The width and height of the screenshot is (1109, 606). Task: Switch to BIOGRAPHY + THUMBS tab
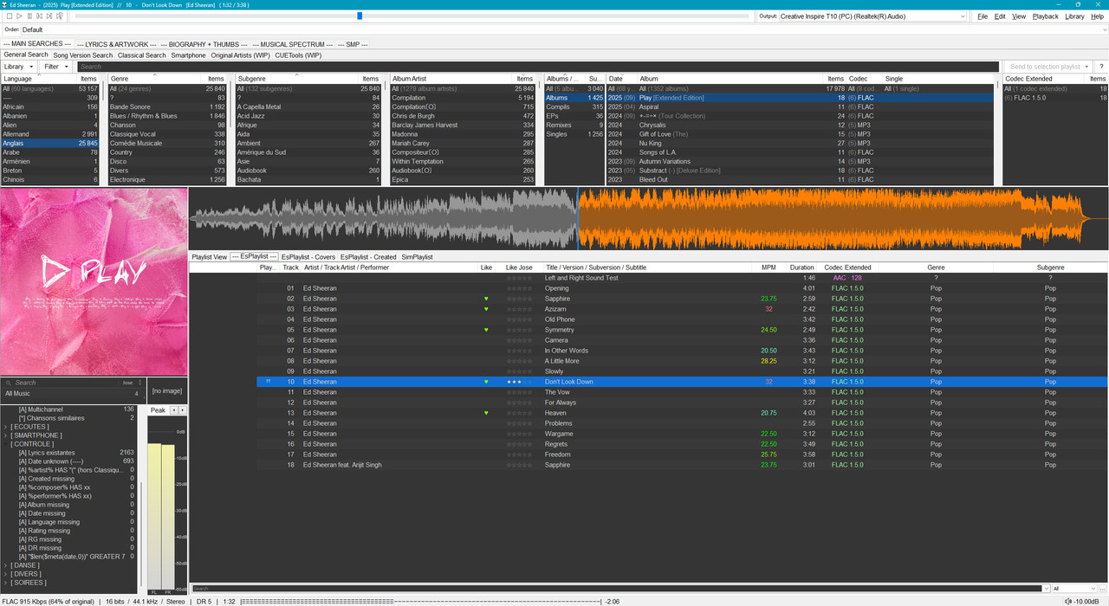point(204,44)
